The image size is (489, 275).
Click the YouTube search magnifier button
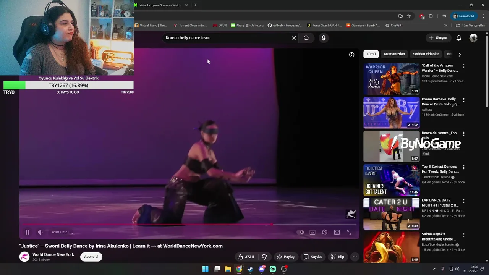pyautogui.click(x=306, y=38)
